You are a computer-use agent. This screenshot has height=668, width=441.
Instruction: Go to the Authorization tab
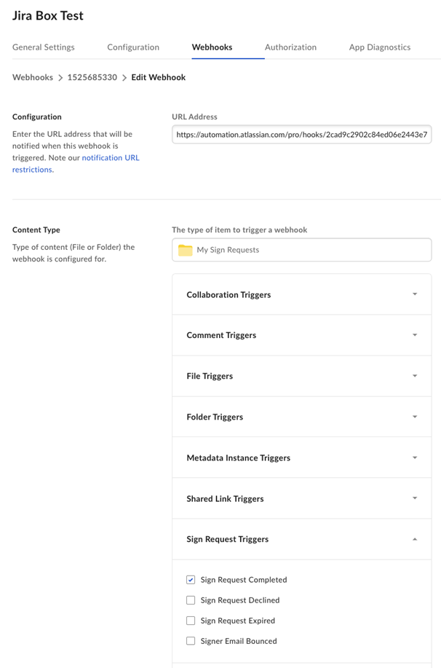(291, 47)
